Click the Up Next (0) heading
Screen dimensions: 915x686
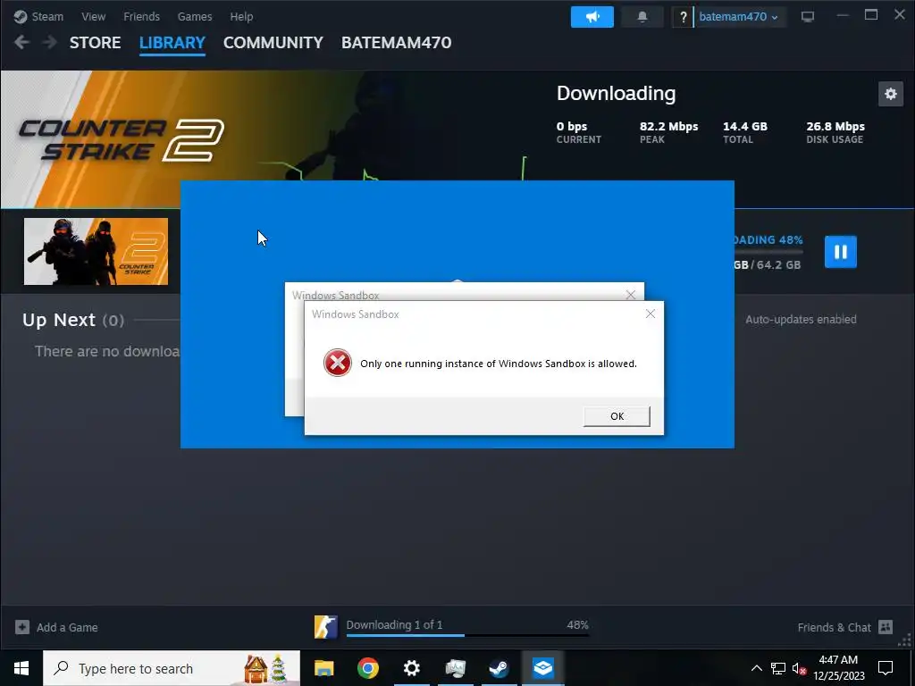(x=73, y=320)
